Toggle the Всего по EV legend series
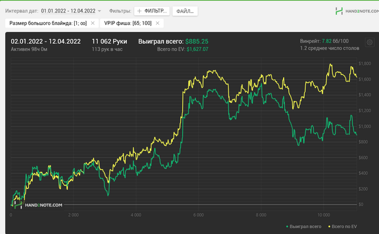The image size is (379, 234). pyautogui.click(x=343, y=226)
